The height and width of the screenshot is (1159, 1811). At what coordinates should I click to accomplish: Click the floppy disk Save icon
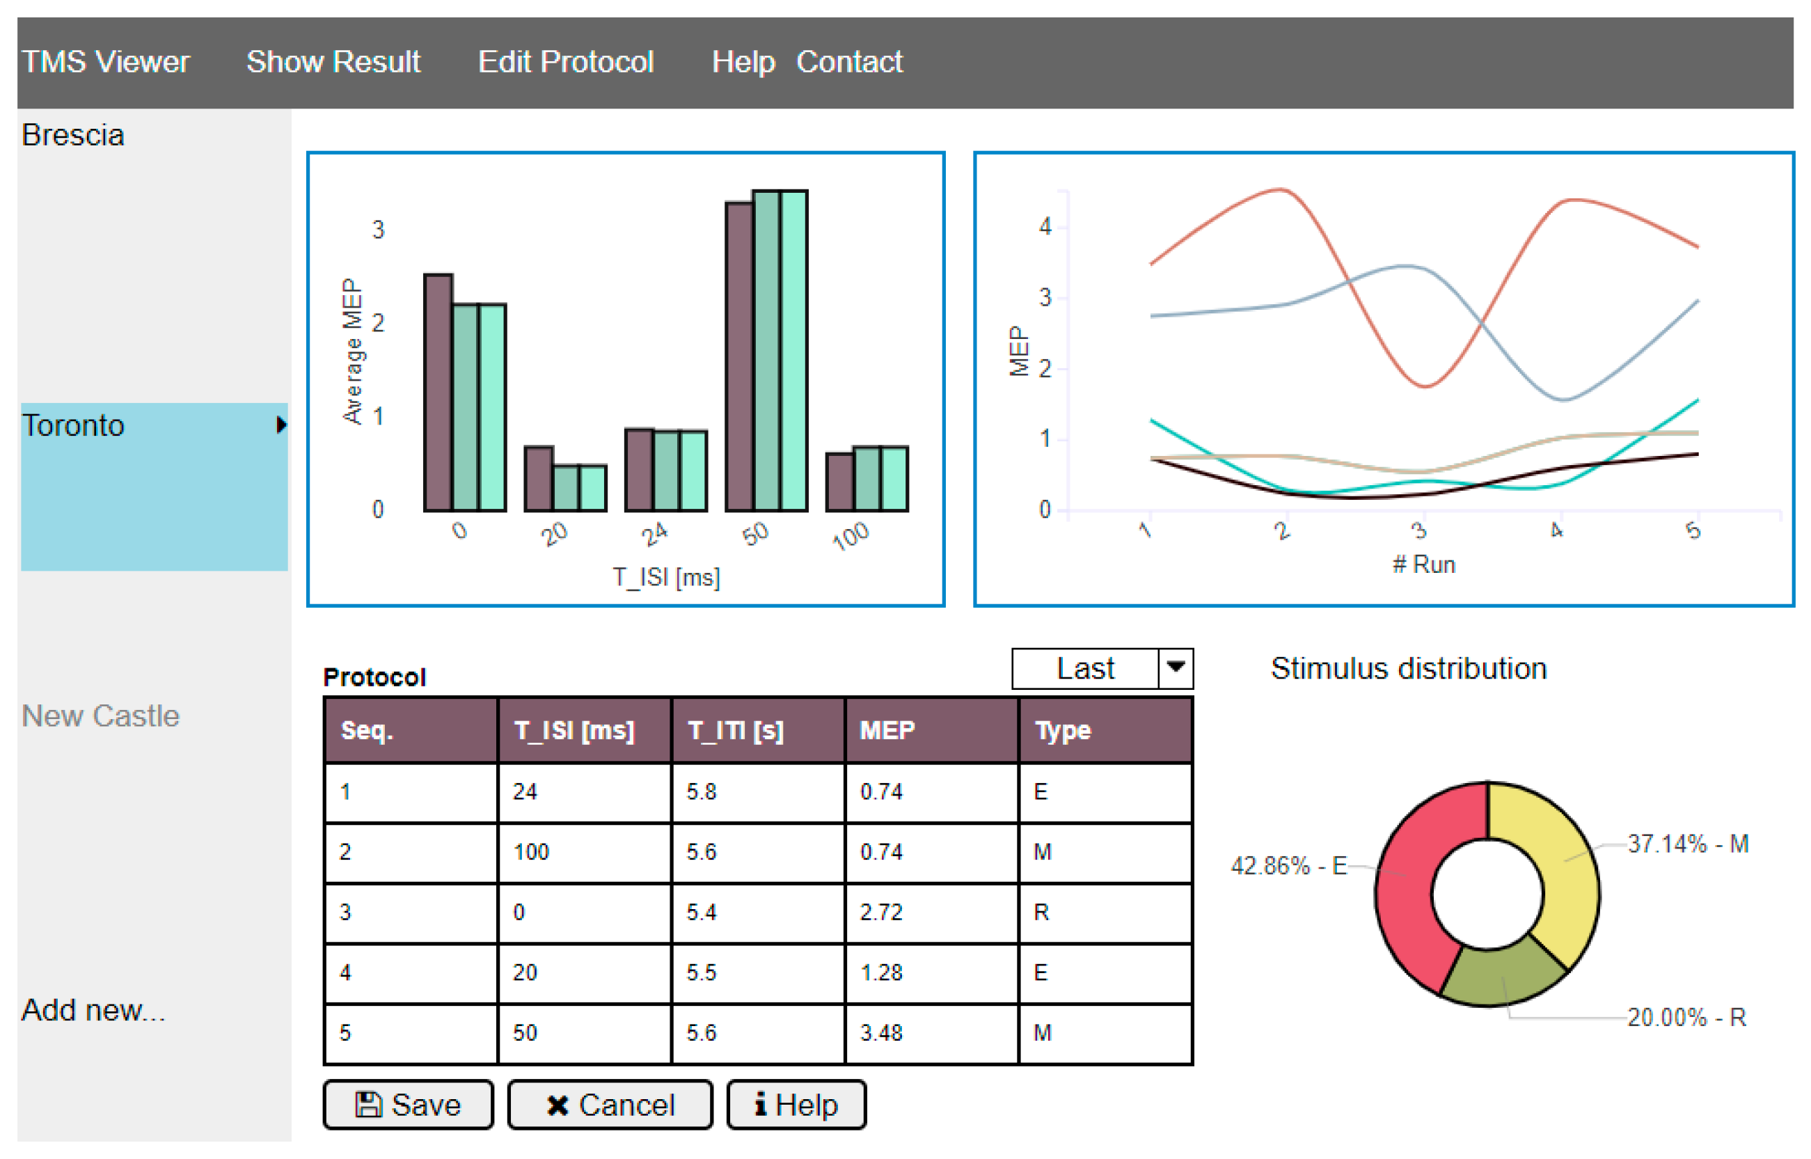(368, 1104)
